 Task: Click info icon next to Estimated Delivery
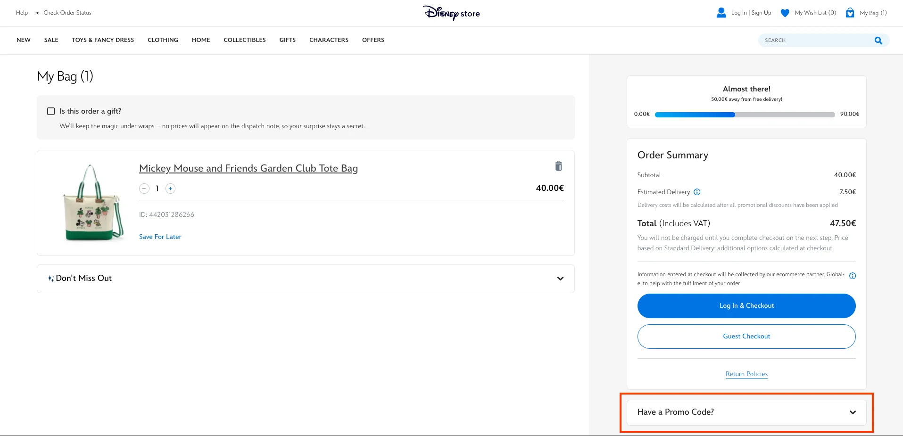pyautogui.click(x=697, y=192)
